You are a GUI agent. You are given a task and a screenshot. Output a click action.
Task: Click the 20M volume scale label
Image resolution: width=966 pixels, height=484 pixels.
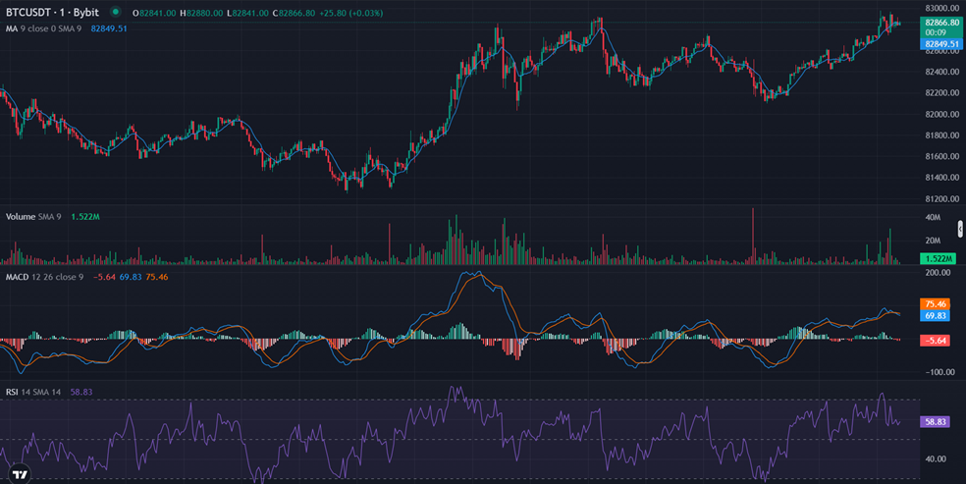(x=933, y=241)
